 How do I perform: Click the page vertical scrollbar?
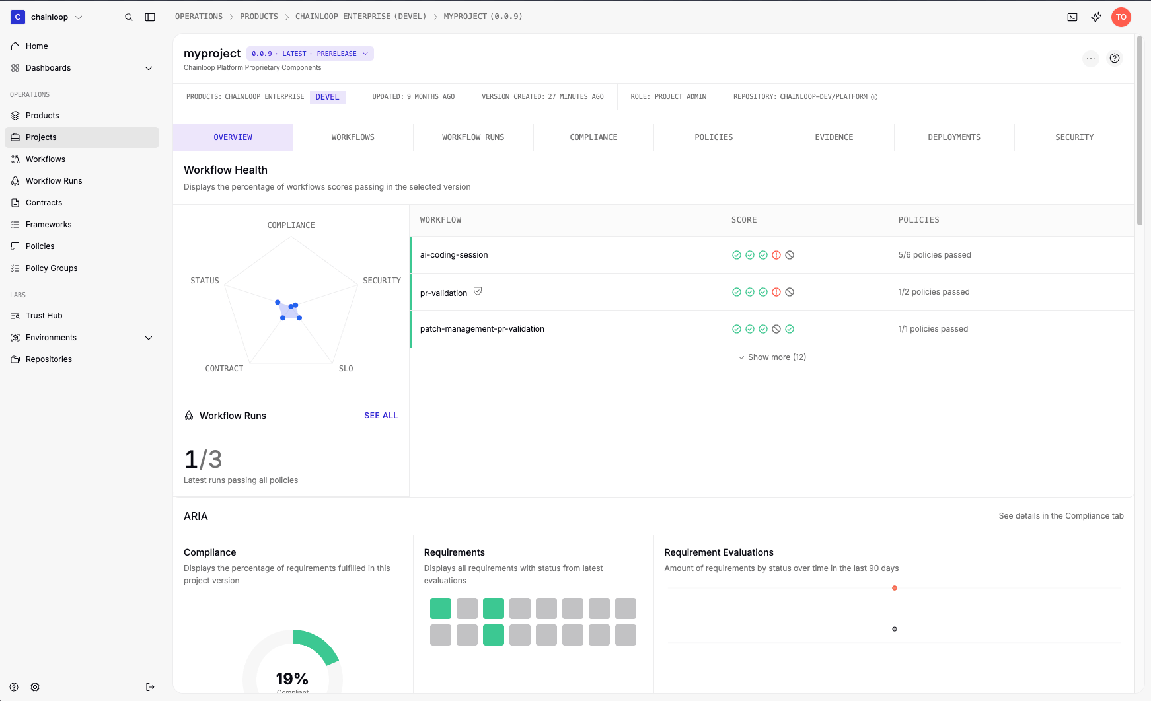click(1140, 131)
